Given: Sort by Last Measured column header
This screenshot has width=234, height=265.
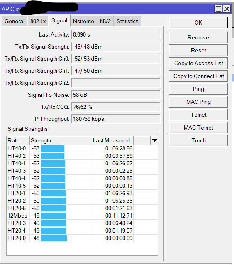Looking at the screenshot, I should 112,140.
